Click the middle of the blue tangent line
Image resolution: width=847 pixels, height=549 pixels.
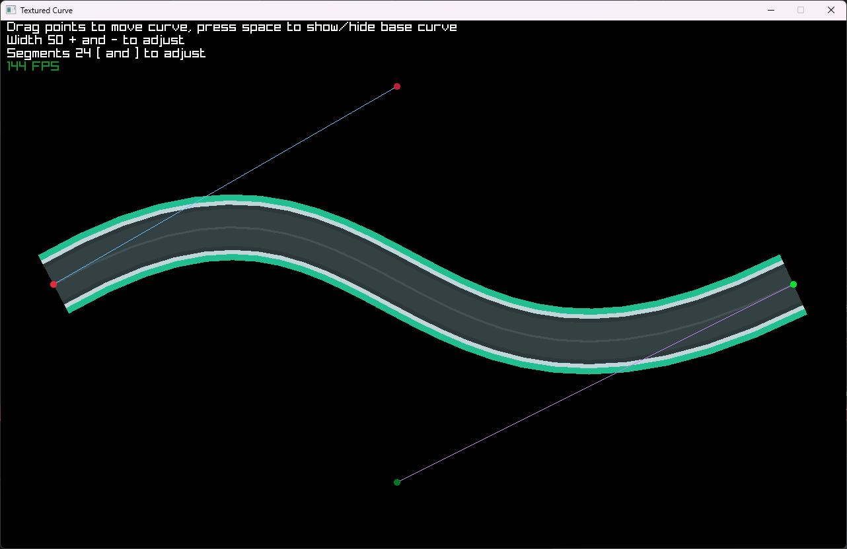pos(225,185)
